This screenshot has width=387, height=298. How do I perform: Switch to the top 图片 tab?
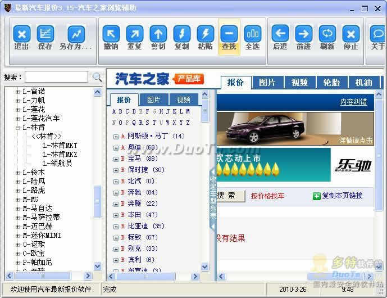coord(267,82)
